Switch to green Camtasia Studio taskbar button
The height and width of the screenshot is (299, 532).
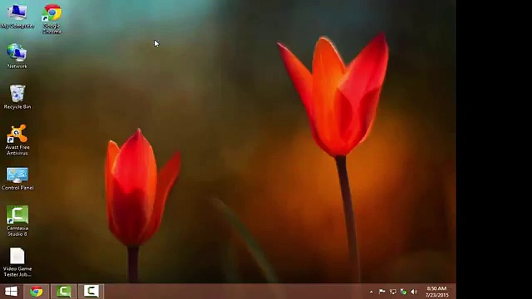point(64,291)
